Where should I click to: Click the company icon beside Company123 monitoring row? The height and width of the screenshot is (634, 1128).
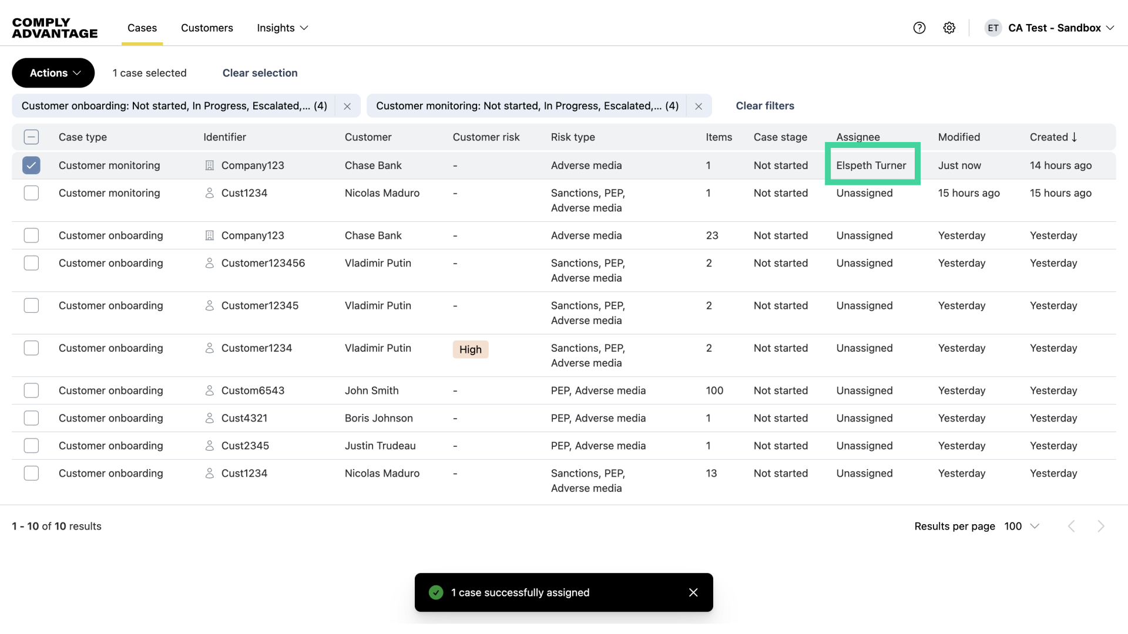tap(209, 166)
